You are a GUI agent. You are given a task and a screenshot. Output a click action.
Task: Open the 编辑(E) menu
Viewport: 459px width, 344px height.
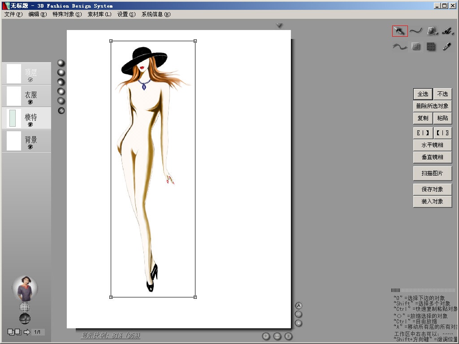[38, 14]
